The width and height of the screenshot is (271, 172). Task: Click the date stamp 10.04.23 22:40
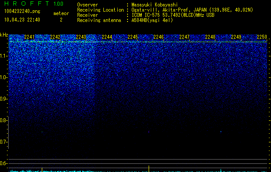pyautogui.click(x=22, y=20)
